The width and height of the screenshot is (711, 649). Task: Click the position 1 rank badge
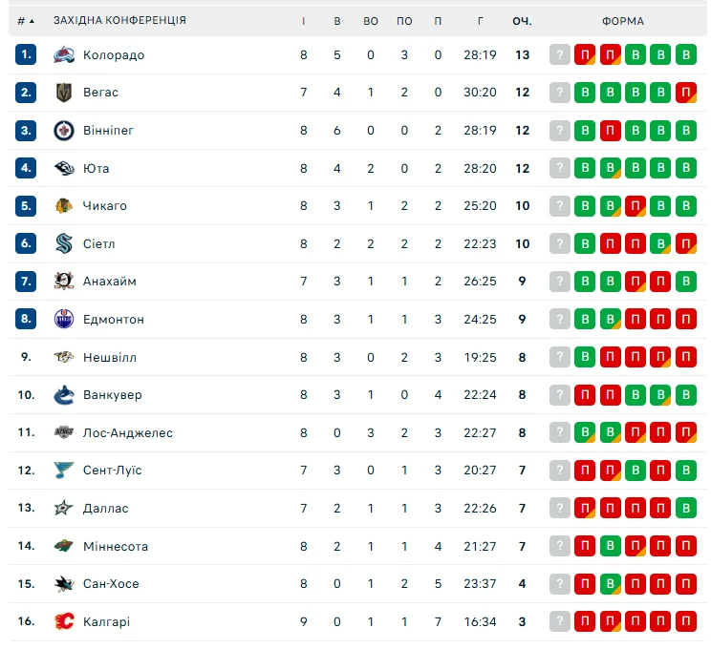click(26, 55)
